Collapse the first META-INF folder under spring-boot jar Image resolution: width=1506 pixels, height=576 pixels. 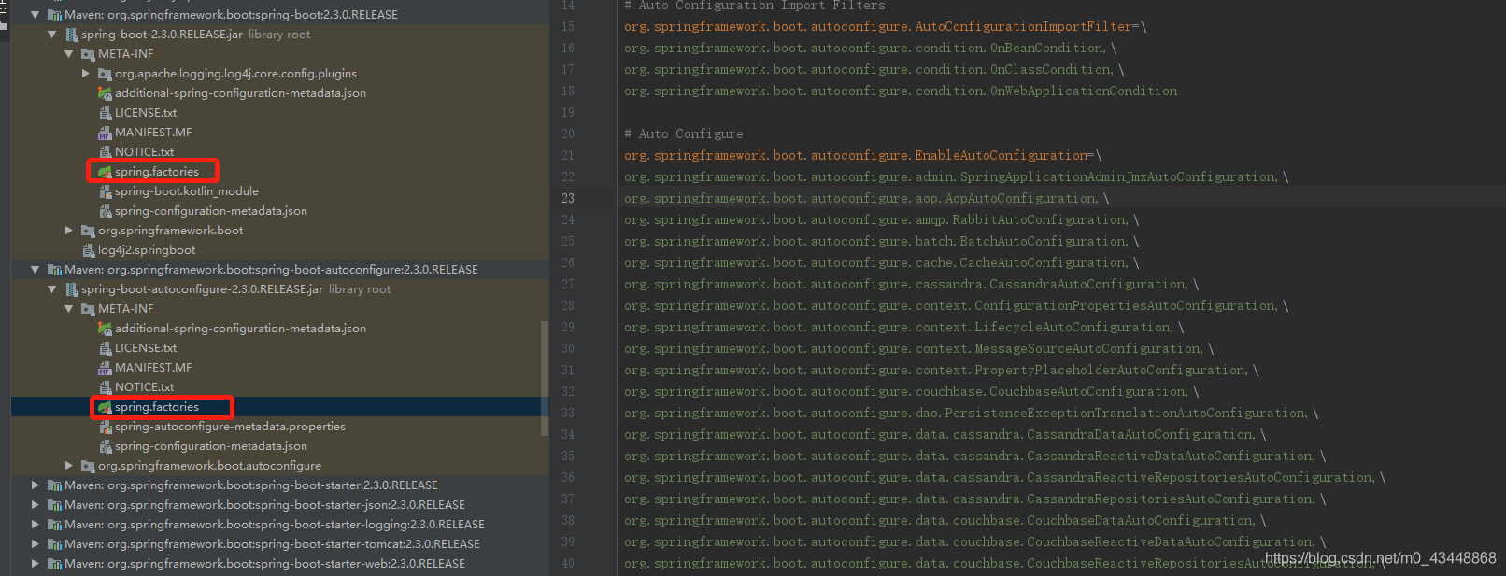(x=69, y=54)
